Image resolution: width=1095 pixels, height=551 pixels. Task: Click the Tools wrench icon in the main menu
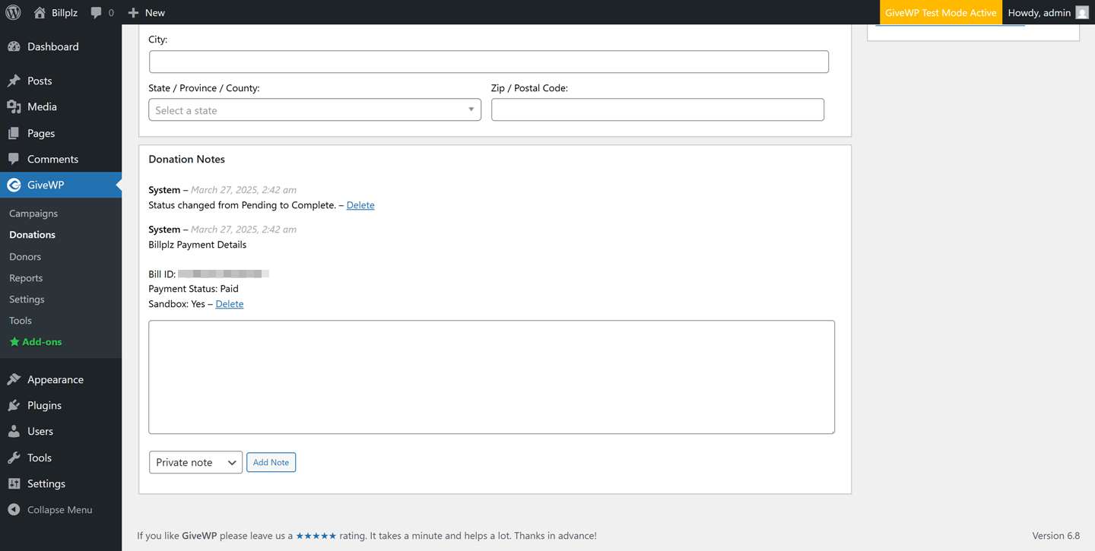coord(14,458)
